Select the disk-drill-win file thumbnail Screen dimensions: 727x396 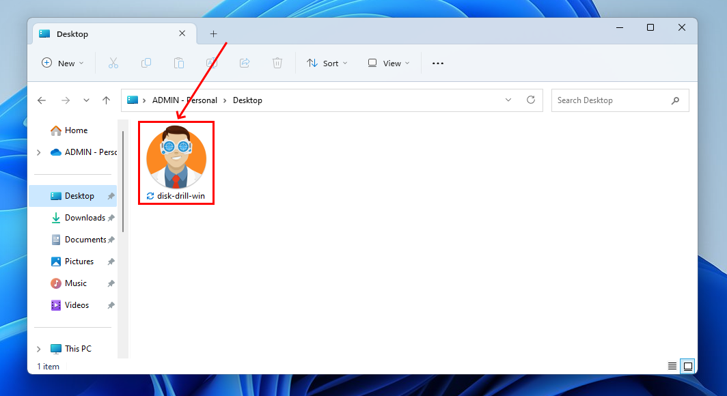coord(176,158)
